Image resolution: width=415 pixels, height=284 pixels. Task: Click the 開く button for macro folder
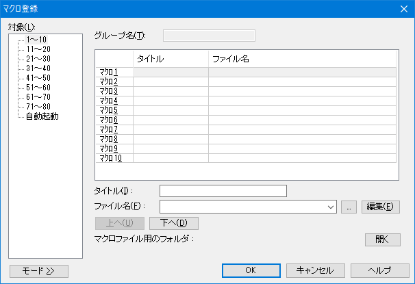pos(382,239)
